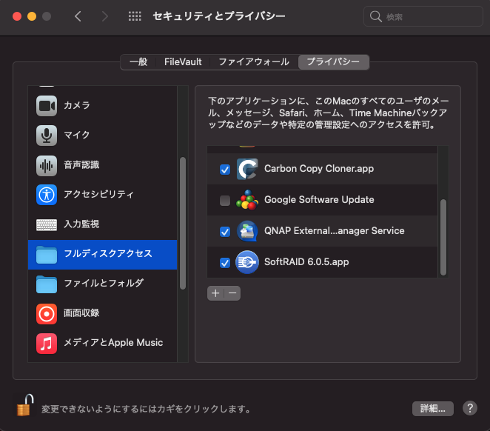This screenshot has width=490, height=431.
Task: Click the lock icon to prevent changes
Action: click(x=25, y=405)
